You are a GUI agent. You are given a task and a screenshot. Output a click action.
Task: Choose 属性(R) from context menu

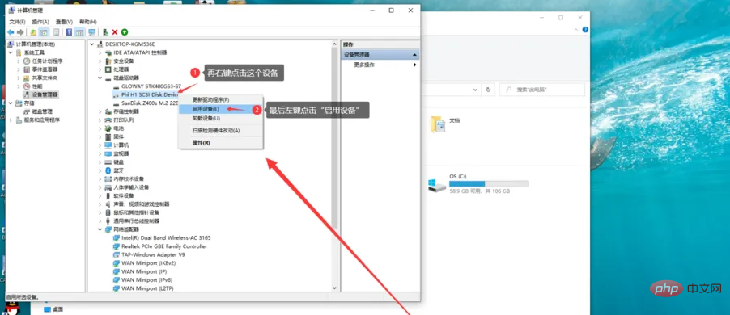click(221, 143)
